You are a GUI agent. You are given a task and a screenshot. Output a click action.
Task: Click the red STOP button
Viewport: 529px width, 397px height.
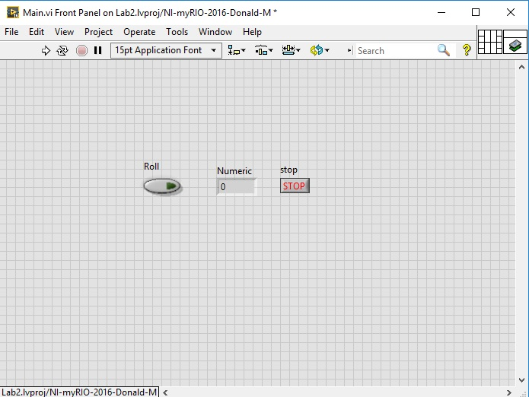tap(295, 186)
